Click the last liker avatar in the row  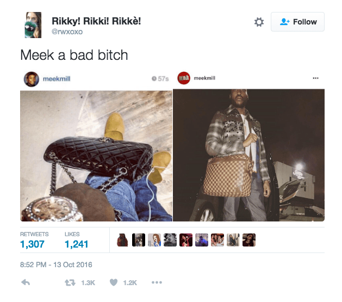pos(249,240)
